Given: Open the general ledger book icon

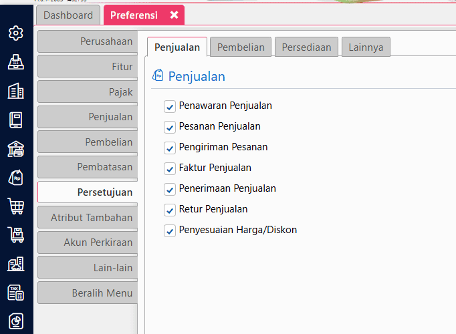Looking at the screenshot, I should tap(15, 120).
